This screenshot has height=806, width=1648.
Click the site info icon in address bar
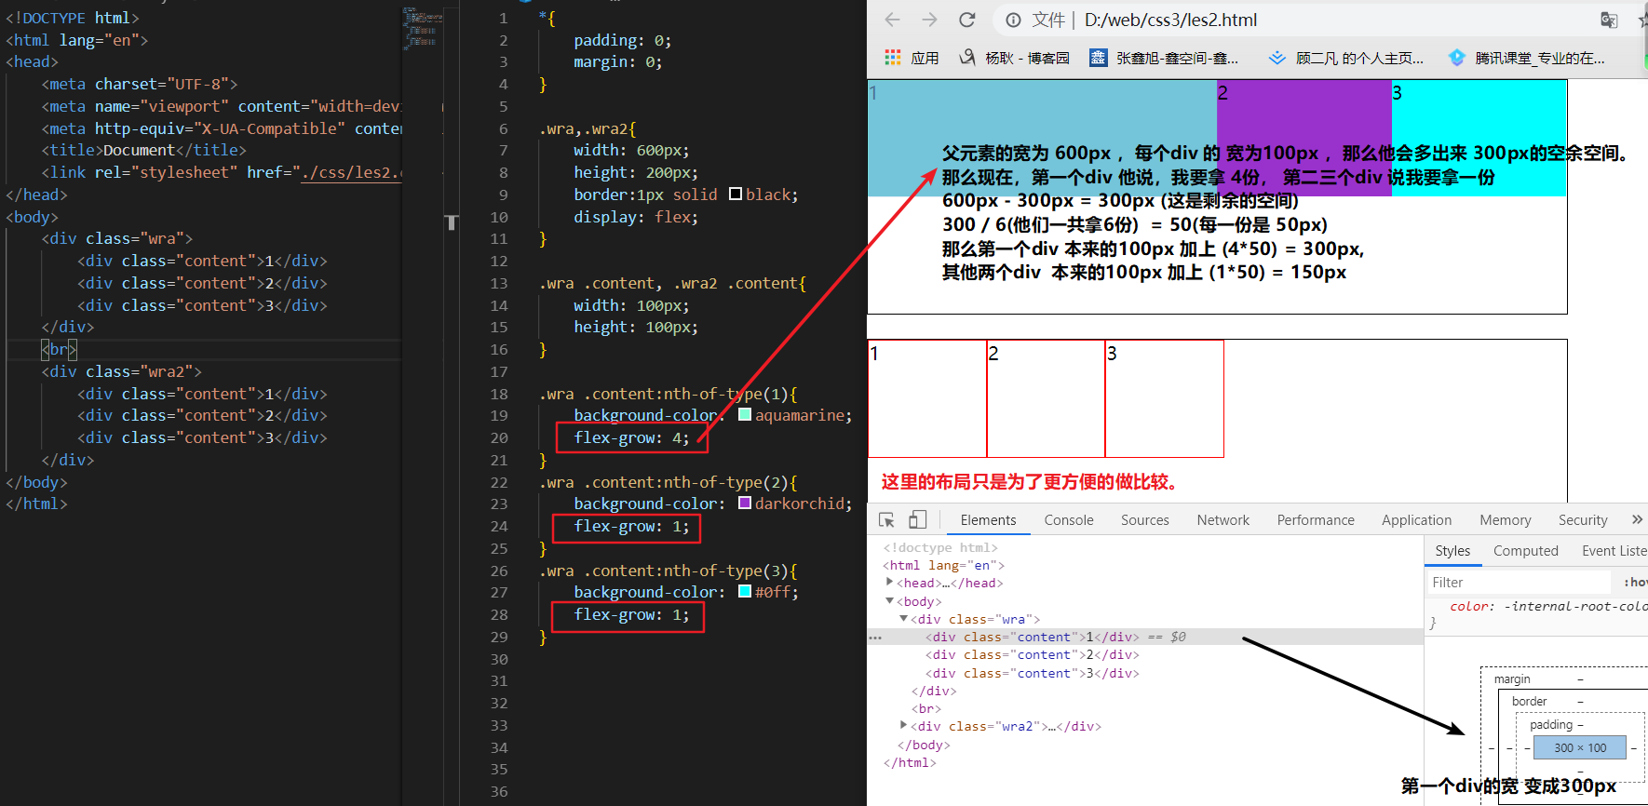[1013, 20]
